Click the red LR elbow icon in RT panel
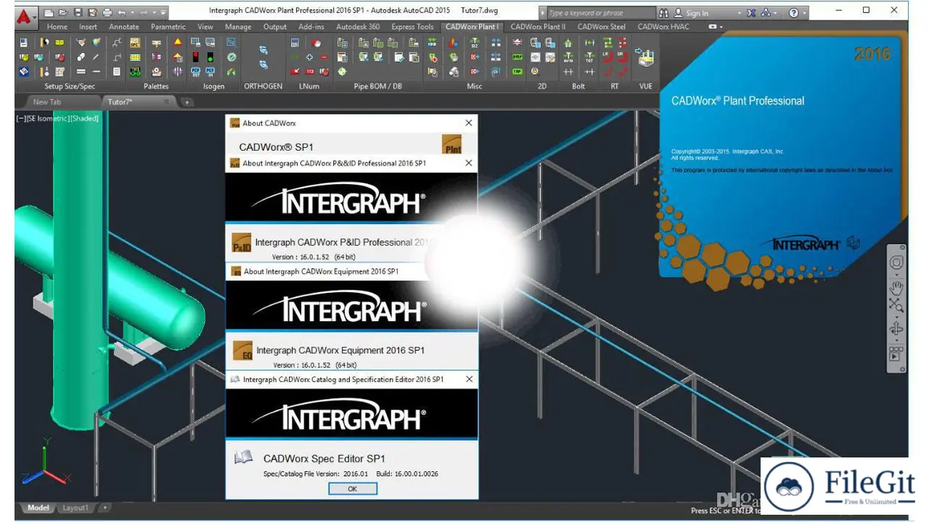This screenshot has width=929, height=522. pyautogui.click(x=607, y=57)
